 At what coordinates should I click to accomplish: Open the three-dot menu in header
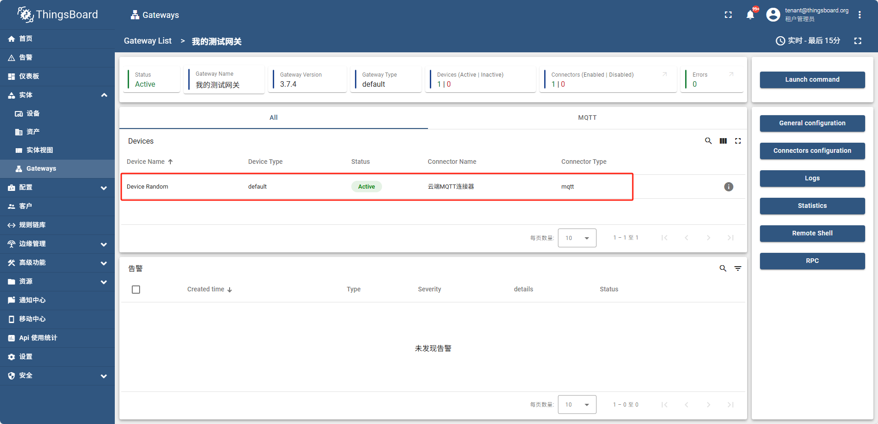859,15
